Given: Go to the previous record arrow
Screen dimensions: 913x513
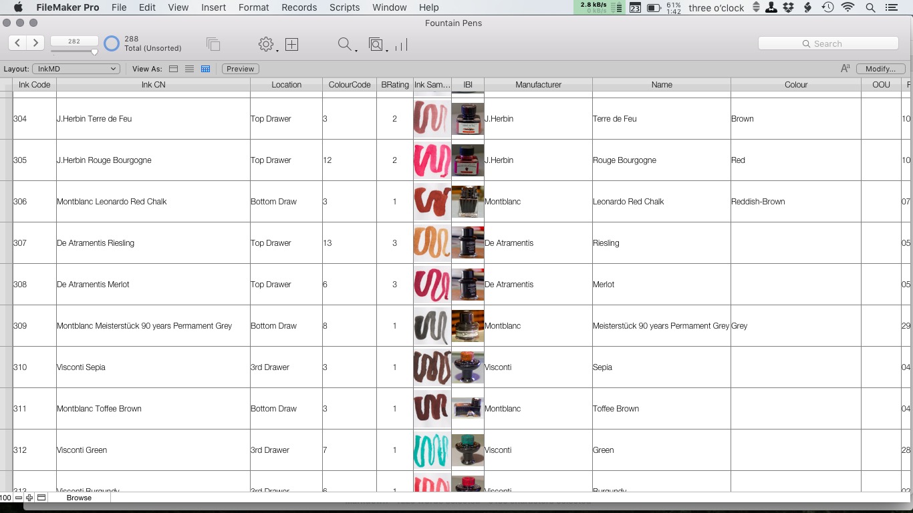Looking at the screenshot, I should [17, 43].
